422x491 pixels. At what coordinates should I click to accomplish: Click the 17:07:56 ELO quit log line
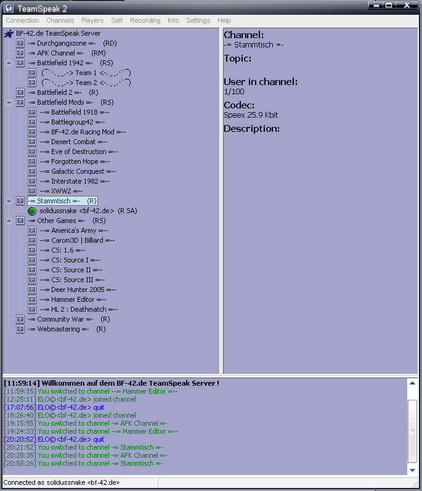[54, 407]
